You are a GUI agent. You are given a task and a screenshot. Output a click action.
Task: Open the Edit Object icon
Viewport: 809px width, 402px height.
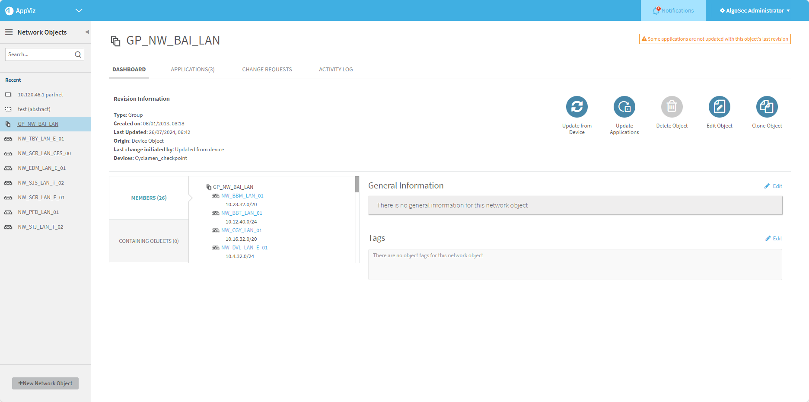(x=719, y=107)
